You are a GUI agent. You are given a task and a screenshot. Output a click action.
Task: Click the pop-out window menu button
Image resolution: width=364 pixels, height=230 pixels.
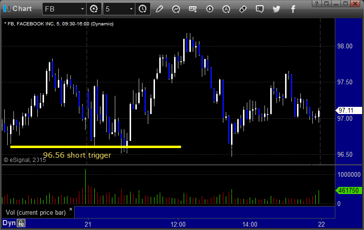(327, 3)
